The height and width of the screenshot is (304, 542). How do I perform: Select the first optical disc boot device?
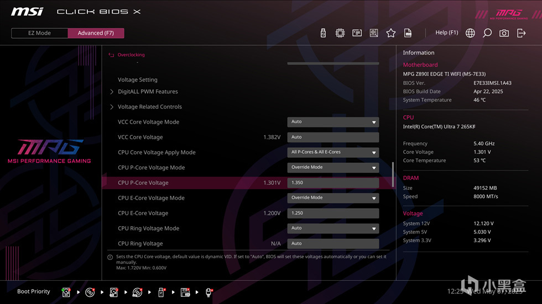tap(90, 292)
